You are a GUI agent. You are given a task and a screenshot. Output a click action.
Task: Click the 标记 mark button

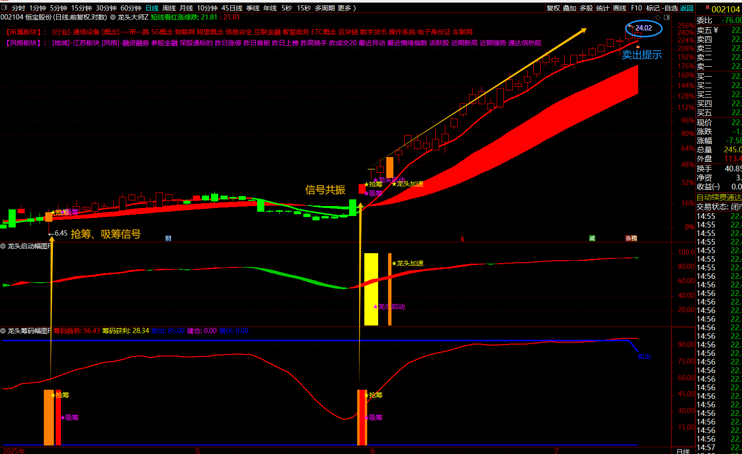coord(653,8)
